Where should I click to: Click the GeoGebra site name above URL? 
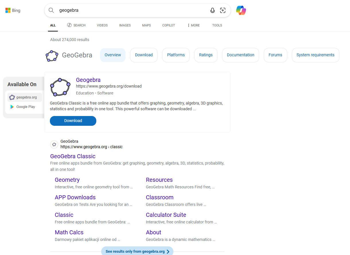[69, 141]
